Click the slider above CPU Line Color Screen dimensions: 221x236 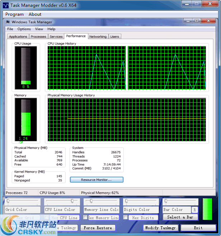coord(62,201)
